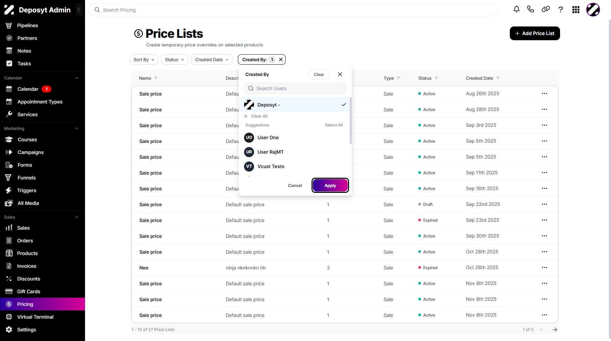This screenshot has height=341, width=611.
Task: Open the notifications bell
Action: point(516,10)
